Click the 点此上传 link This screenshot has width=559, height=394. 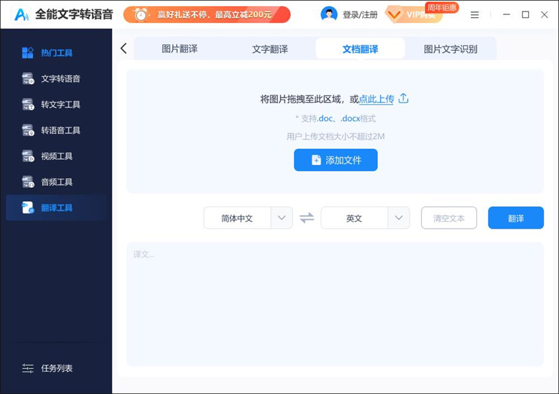point(376,99)
